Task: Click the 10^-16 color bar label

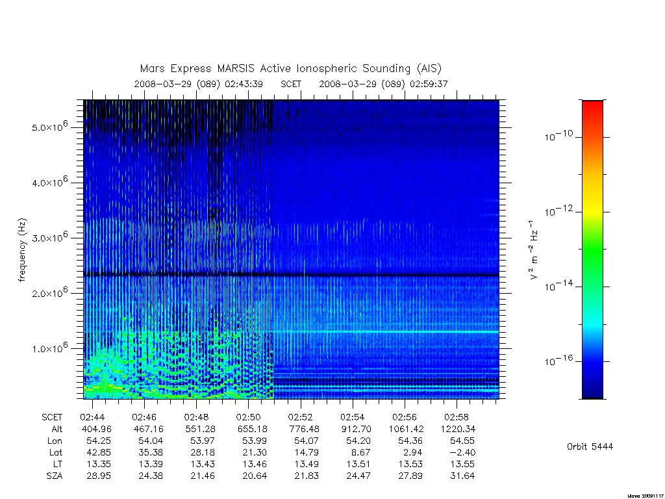Action: tap(558, 360)
